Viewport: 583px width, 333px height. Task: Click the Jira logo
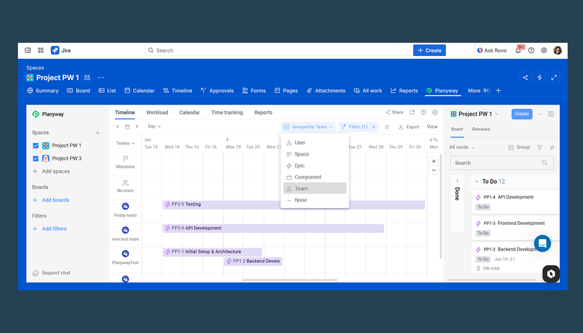[61, 50]
